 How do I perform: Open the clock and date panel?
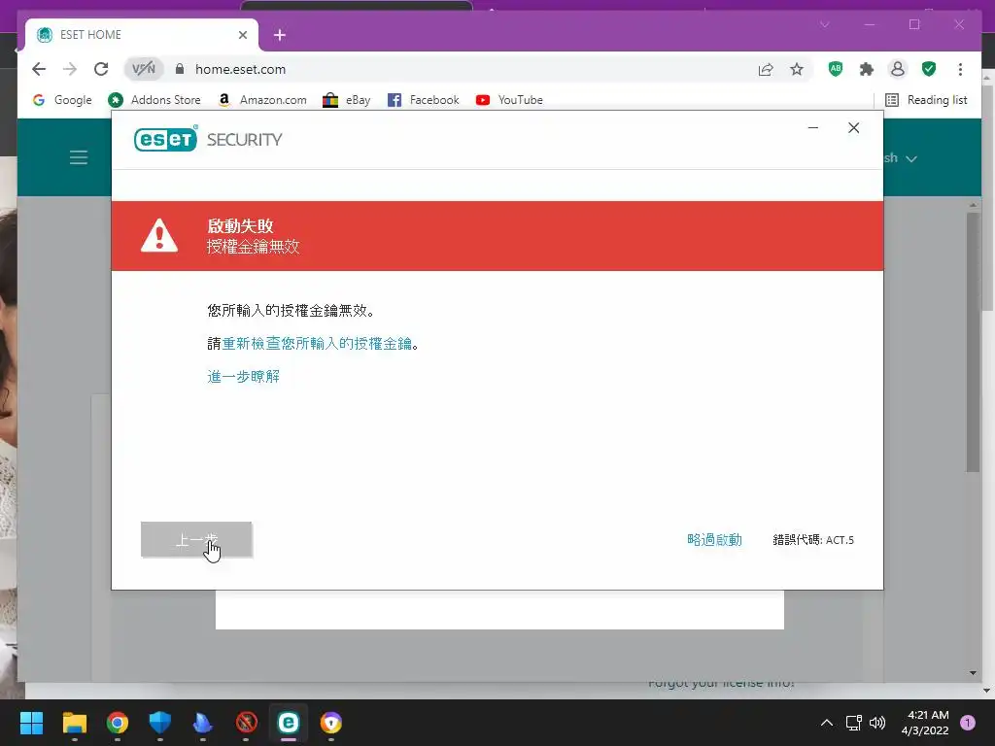click(926, 723)
